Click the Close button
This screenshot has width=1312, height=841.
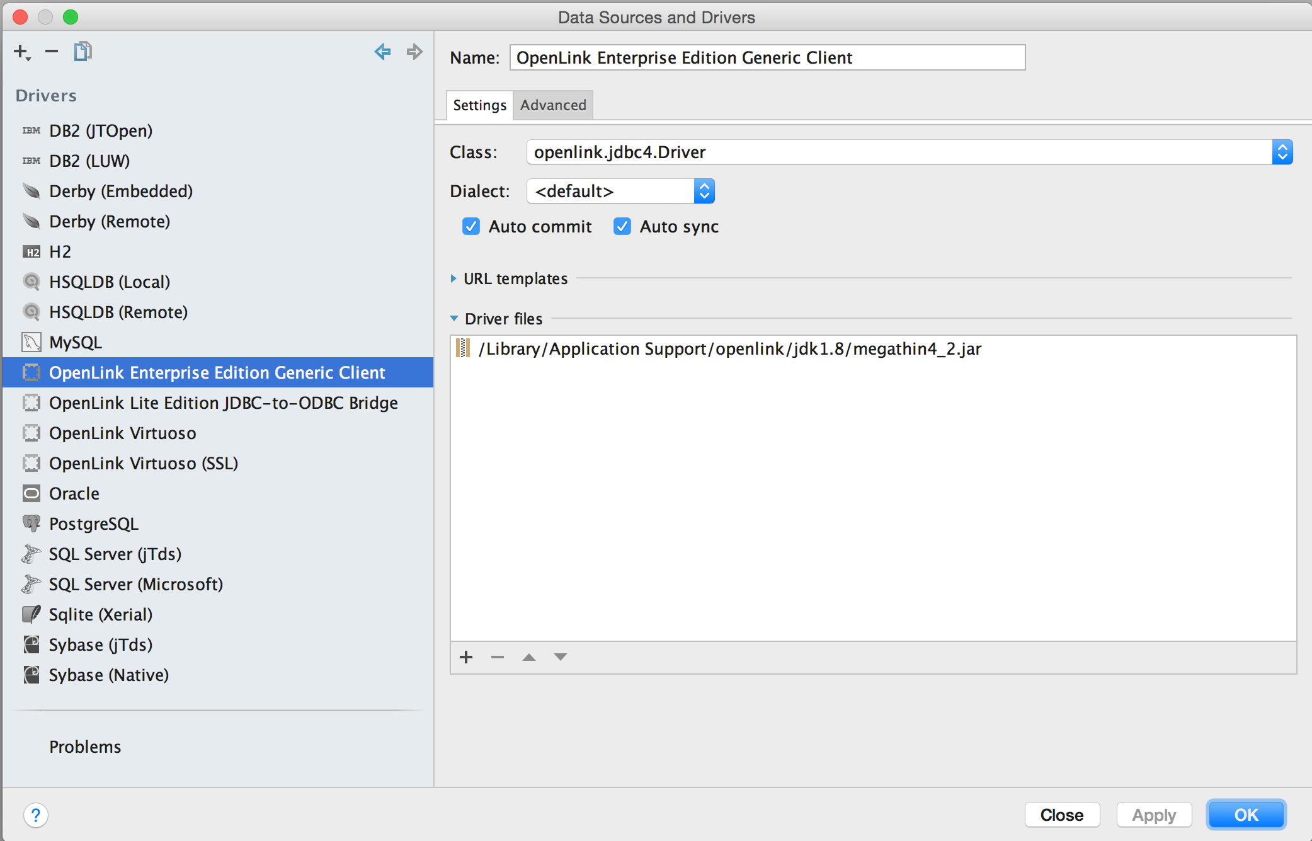pyautogui.click(x=1062, y=815)
